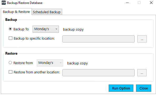Click the Close button

pos(144,88)
